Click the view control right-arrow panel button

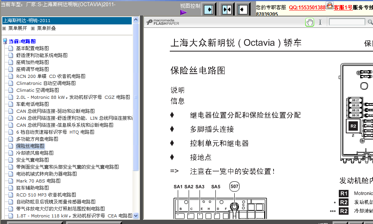pos(209,9)
